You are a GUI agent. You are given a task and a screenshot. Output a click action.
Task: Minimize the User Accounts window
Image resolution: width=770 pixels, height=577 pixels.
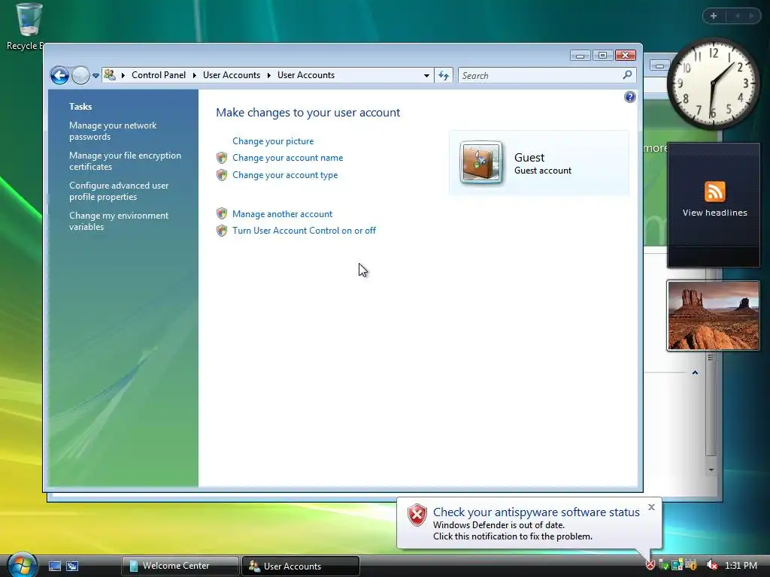580,56
